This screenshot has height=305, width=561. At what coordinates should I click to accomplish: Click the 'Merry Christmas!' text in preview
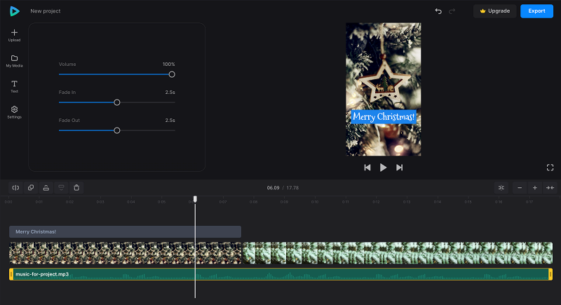pyautogui.click(x=384, y=116)
